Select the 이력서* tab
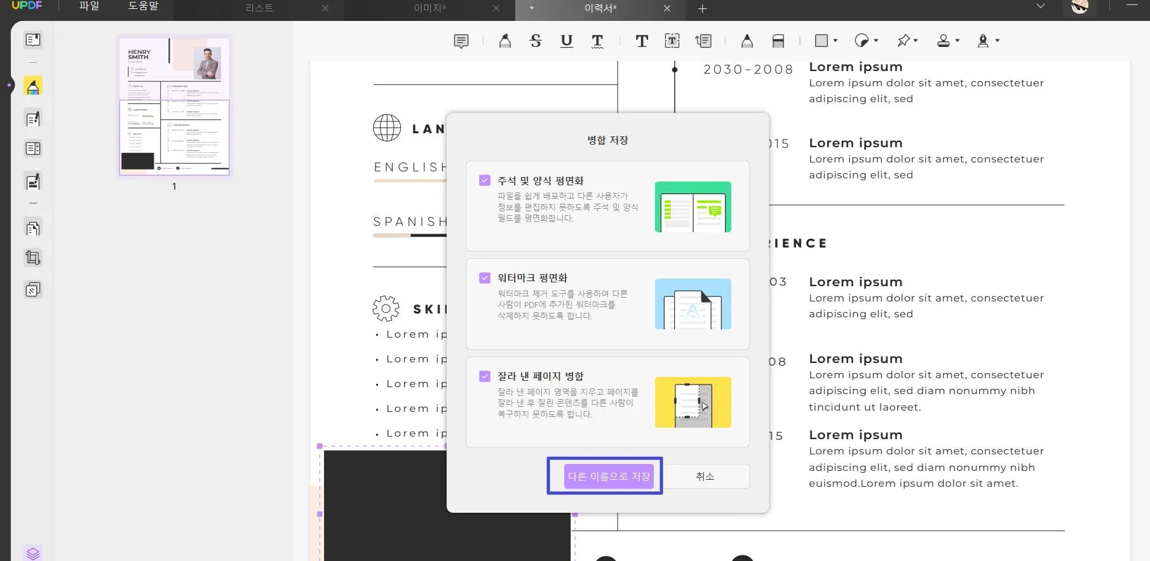The width and height of the screenshot is (1150, 561). 600,8
